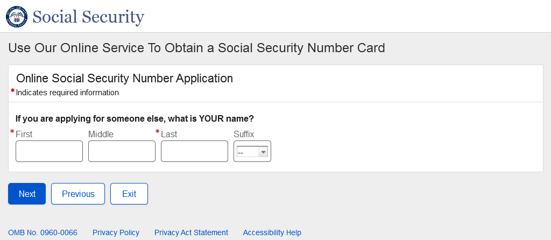This screenshot has height=240, width=551.
Task: Click the "Middle" field label
Action: (x=101, y=134)
